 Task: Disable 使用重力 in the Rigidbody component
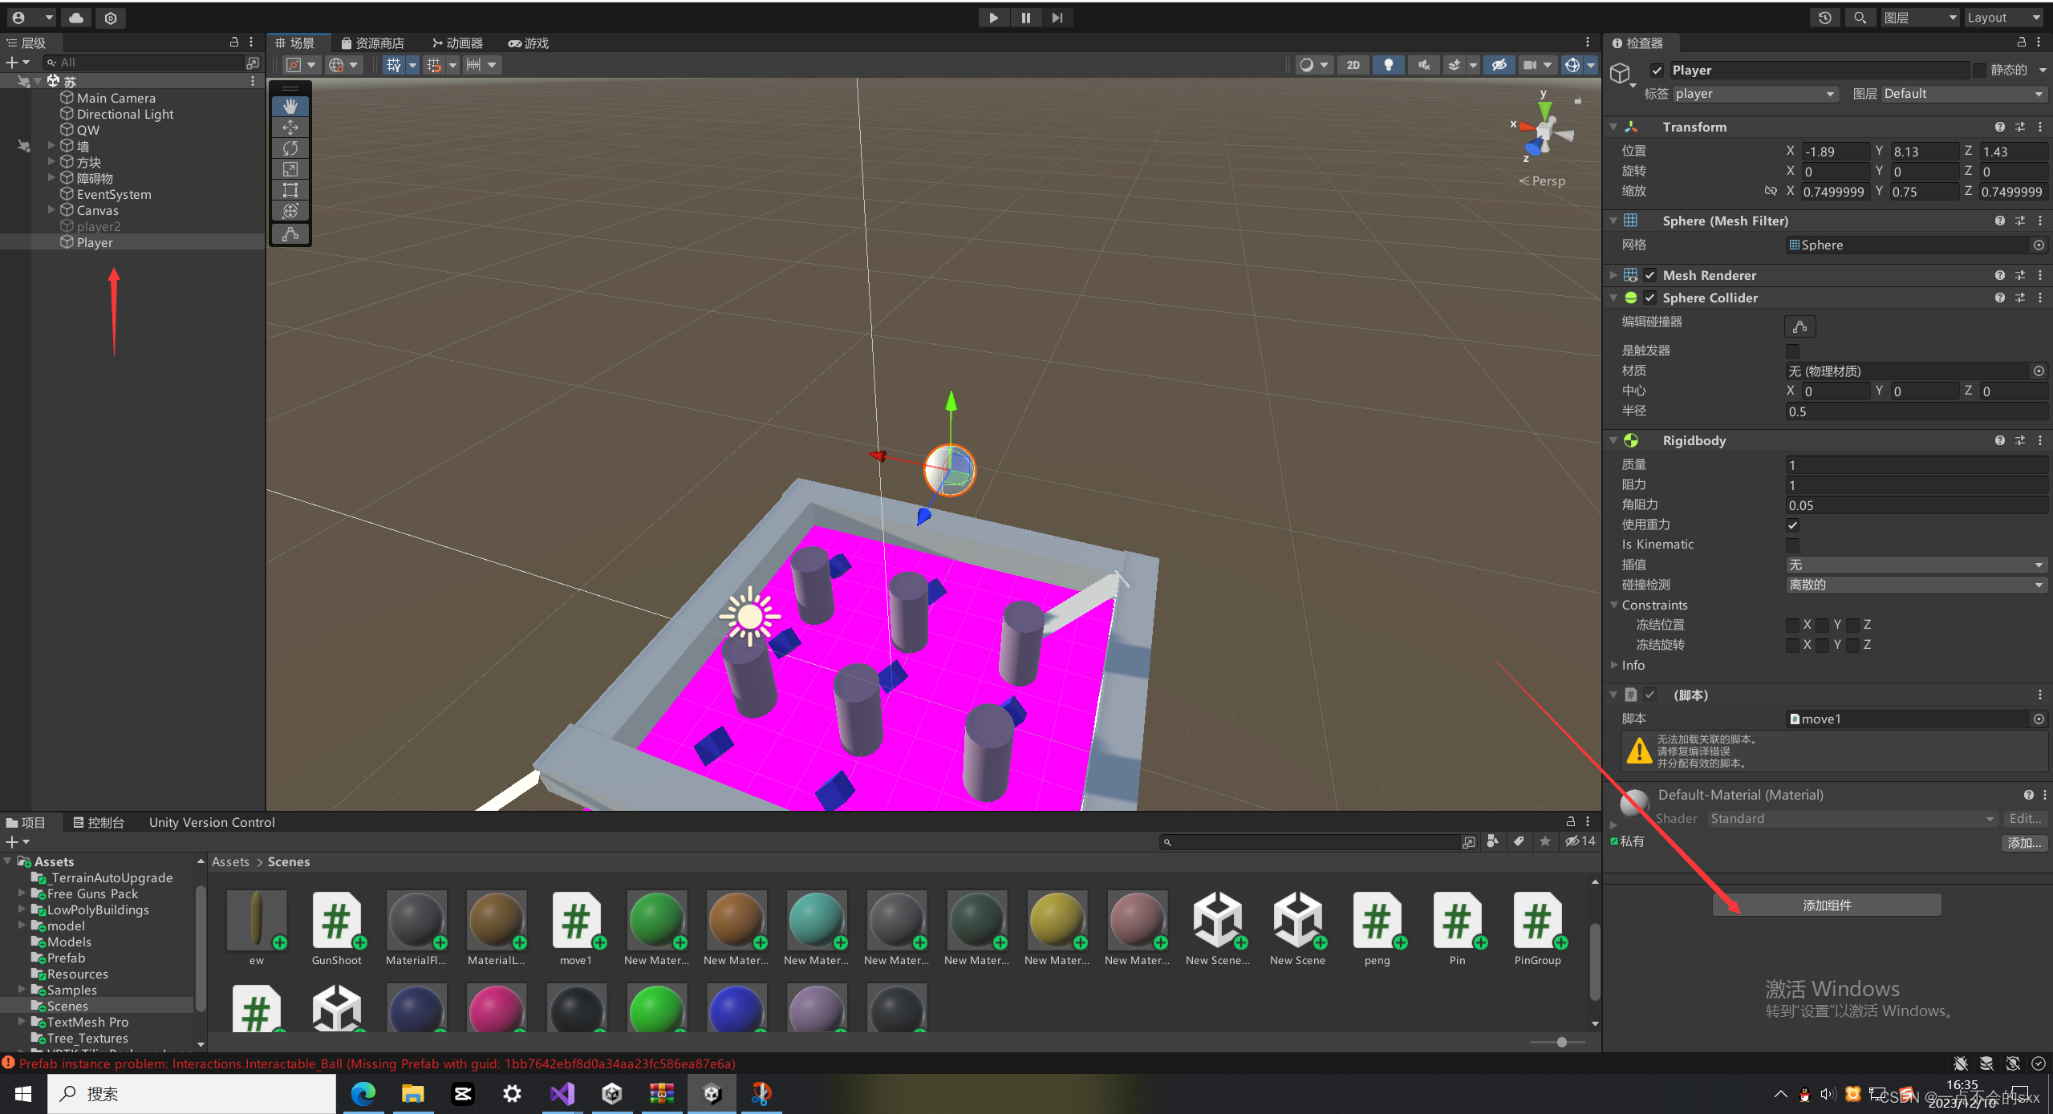pos(1794,525)
